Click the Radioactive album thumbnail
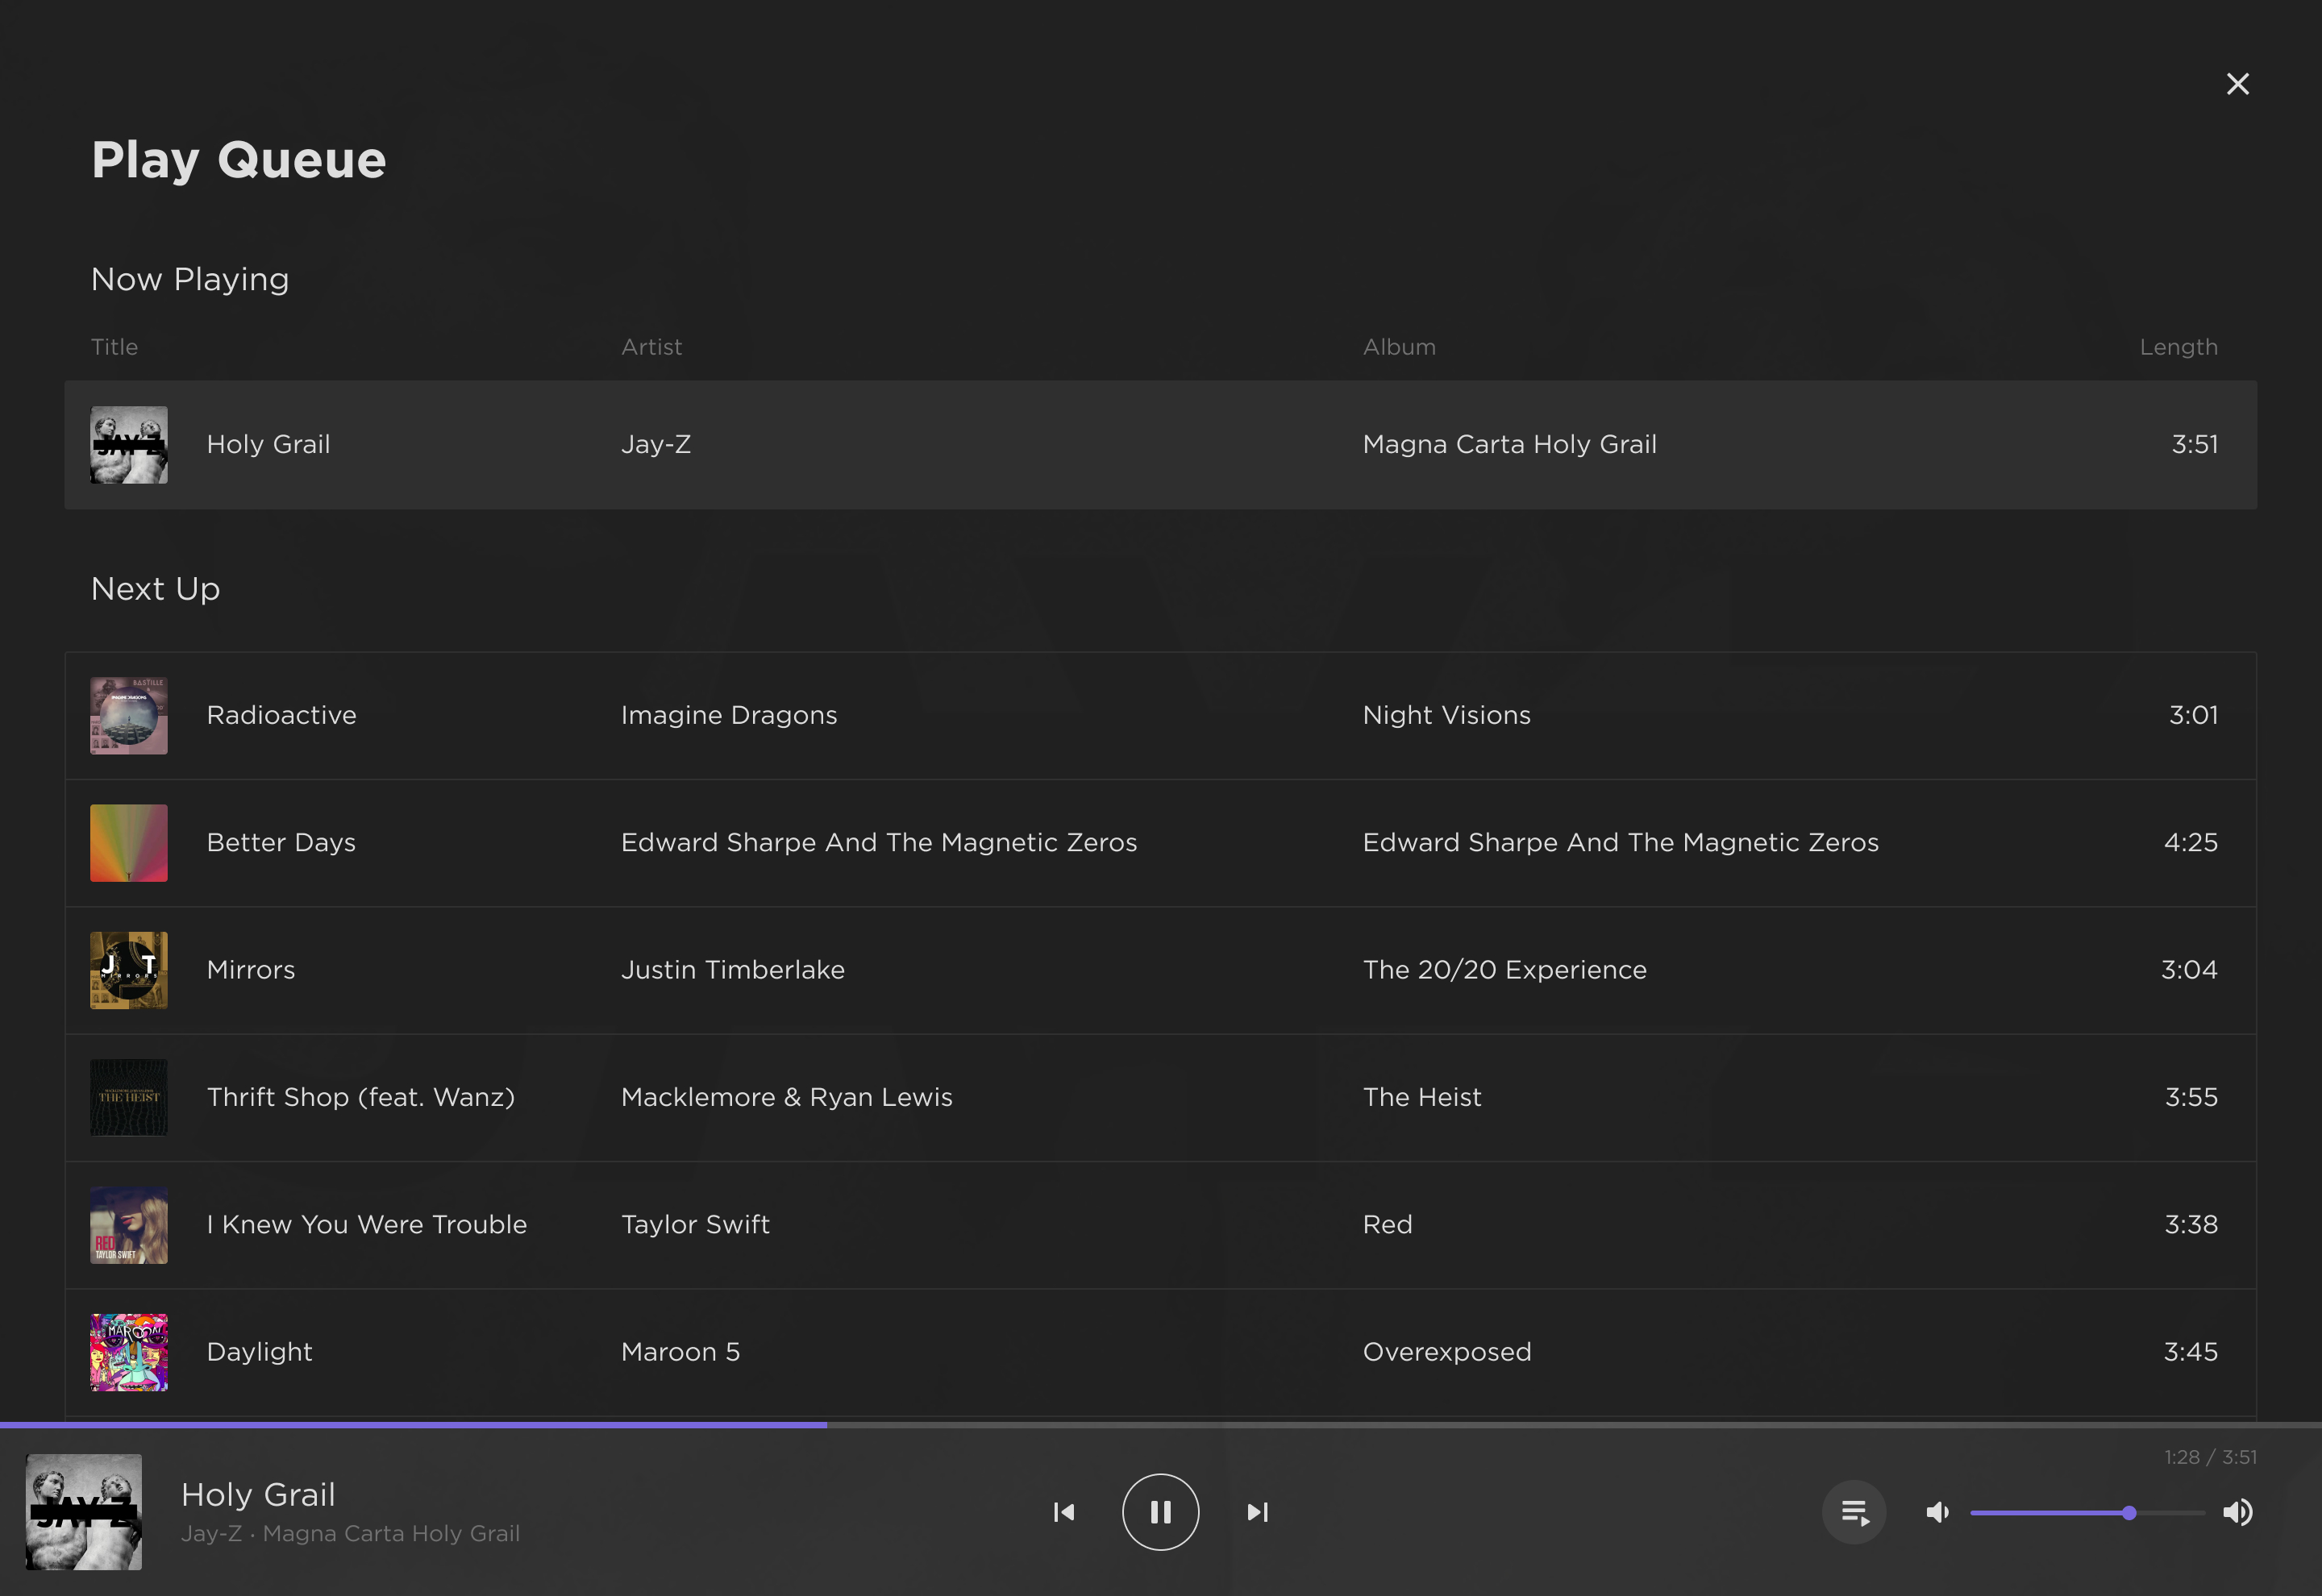2322x1596 pixels. click(129, 716)
